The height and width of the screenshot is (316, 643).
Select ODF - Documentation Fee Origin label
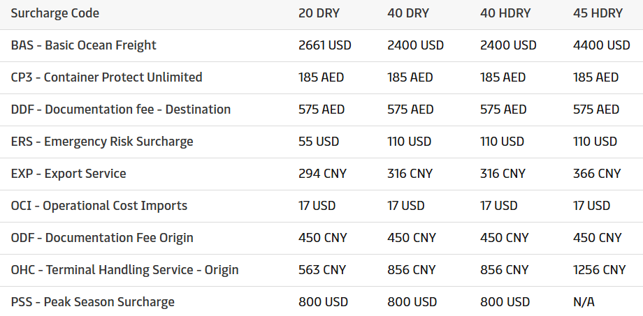pyautogui.click(x=102, y=238)
